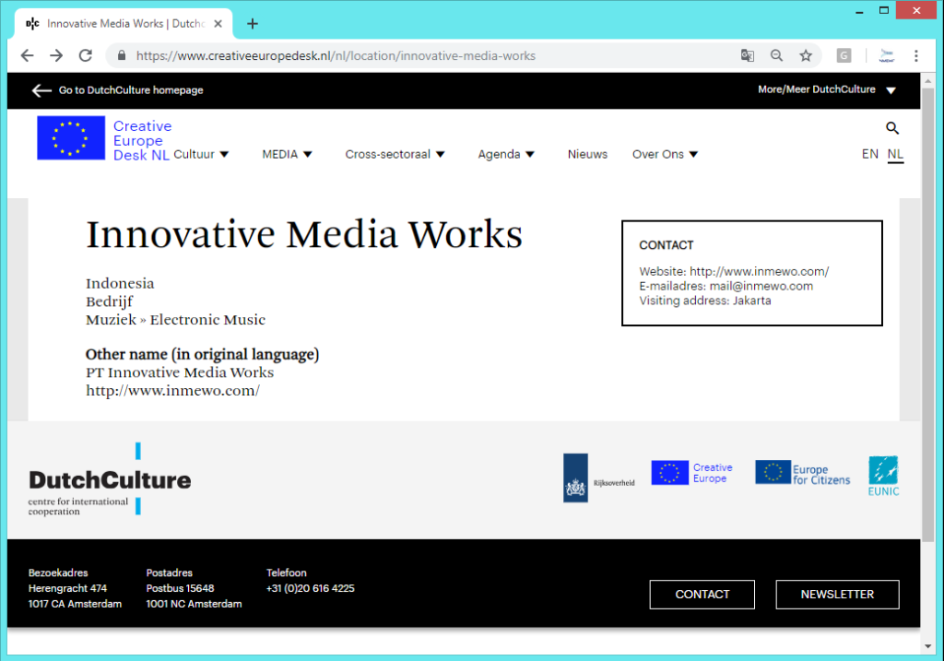Viewport: 944px width, 661px height.
Task: Expand the Over Ons menu
Action: [666, 154]
